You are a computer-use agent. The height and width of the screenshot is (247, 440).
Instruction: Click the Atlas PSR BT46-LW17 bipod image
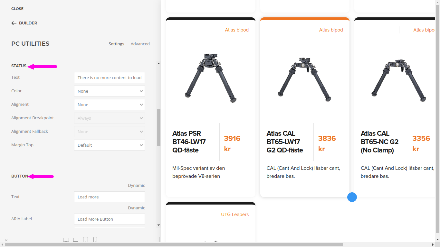click(x=211, y=78)
